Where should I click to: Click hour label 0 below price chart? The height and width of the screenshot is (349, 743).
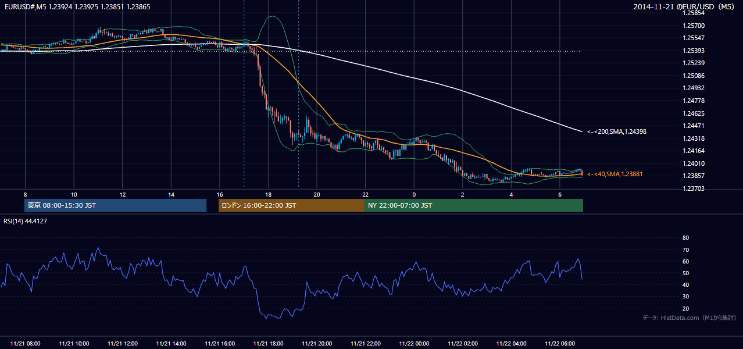pyautogui.click(x=414, y=194)
